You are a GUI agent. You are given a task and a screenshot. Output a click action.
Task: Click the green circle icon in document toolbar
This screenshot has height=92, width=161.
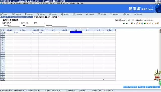coord(145,23)
